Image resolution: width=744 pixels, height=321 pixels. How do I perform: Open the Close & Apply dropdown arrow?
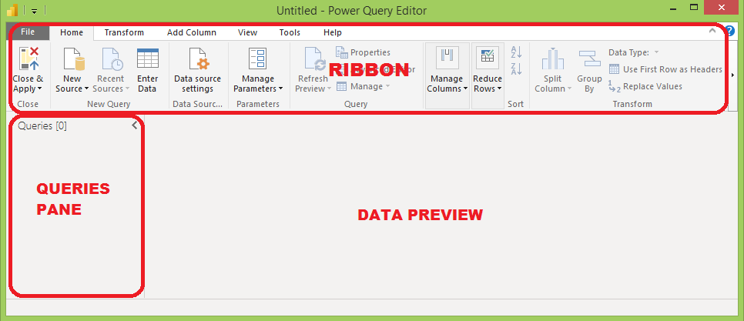[39, 89]
